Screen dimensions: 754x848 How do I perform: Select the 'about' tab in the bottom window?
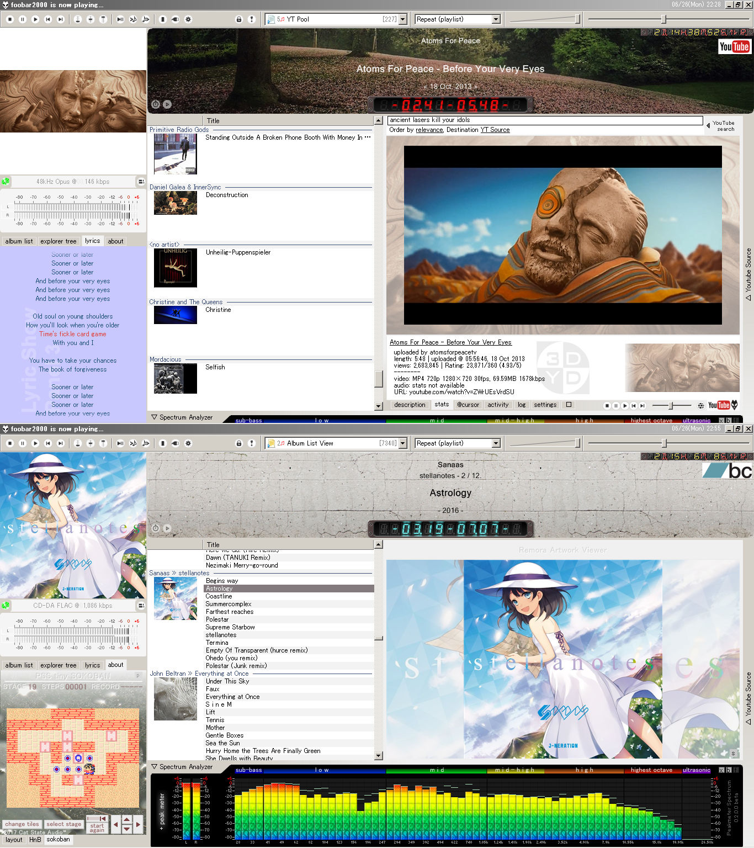(x=116, y=665)
